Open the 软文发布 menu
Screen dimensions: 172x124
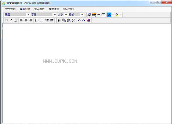(x=10, y=9)
